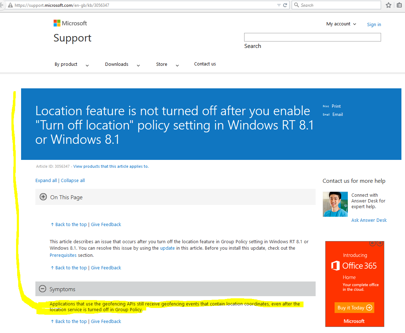
Task: Click Contact us for more help heading
Action: 354,181
